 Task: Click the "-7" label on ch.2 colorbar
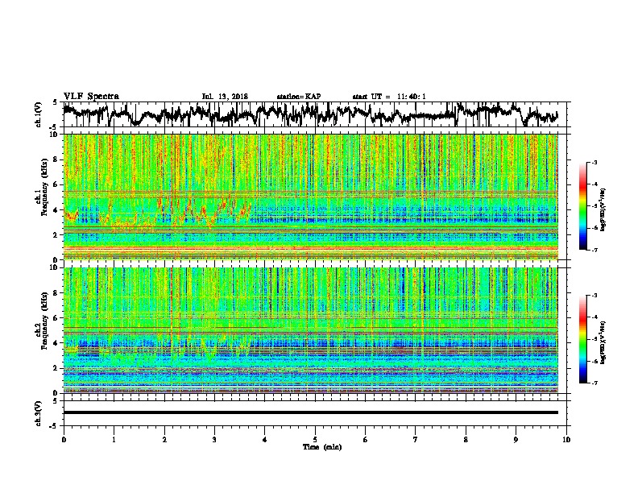click(x=594, y=383)
